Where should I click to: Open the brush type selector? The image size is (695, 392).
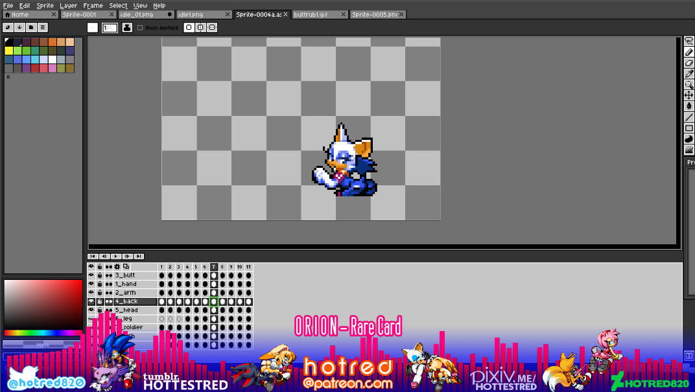pyautogui.click(x=92, y=27)
